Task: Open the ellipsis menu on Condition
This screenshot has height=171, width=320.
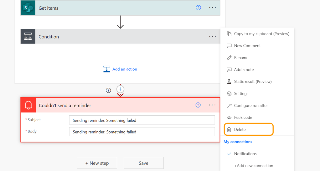Action: [213, 37]
